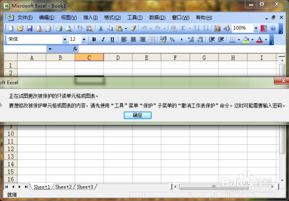This screenshot has height=201, width=289.
Task: Click the Borders grid button
Action: point(233,39)
